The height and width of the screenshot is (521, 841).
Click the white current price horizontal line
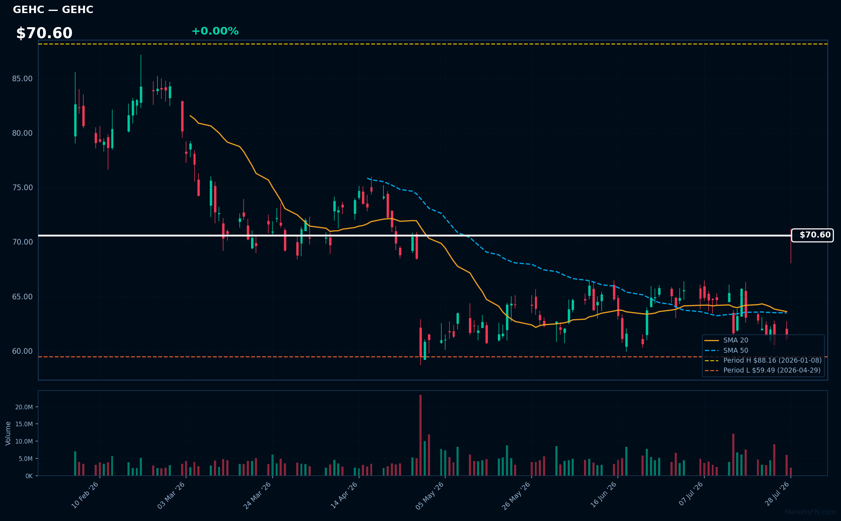click(x=414, y=235)
